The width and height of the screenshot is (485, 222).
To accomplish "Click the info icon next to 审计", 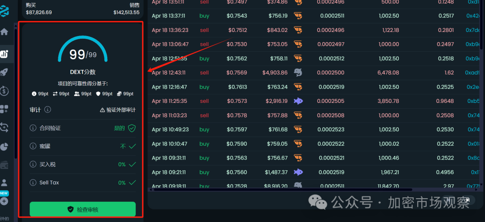I will (x=48, y=109).
